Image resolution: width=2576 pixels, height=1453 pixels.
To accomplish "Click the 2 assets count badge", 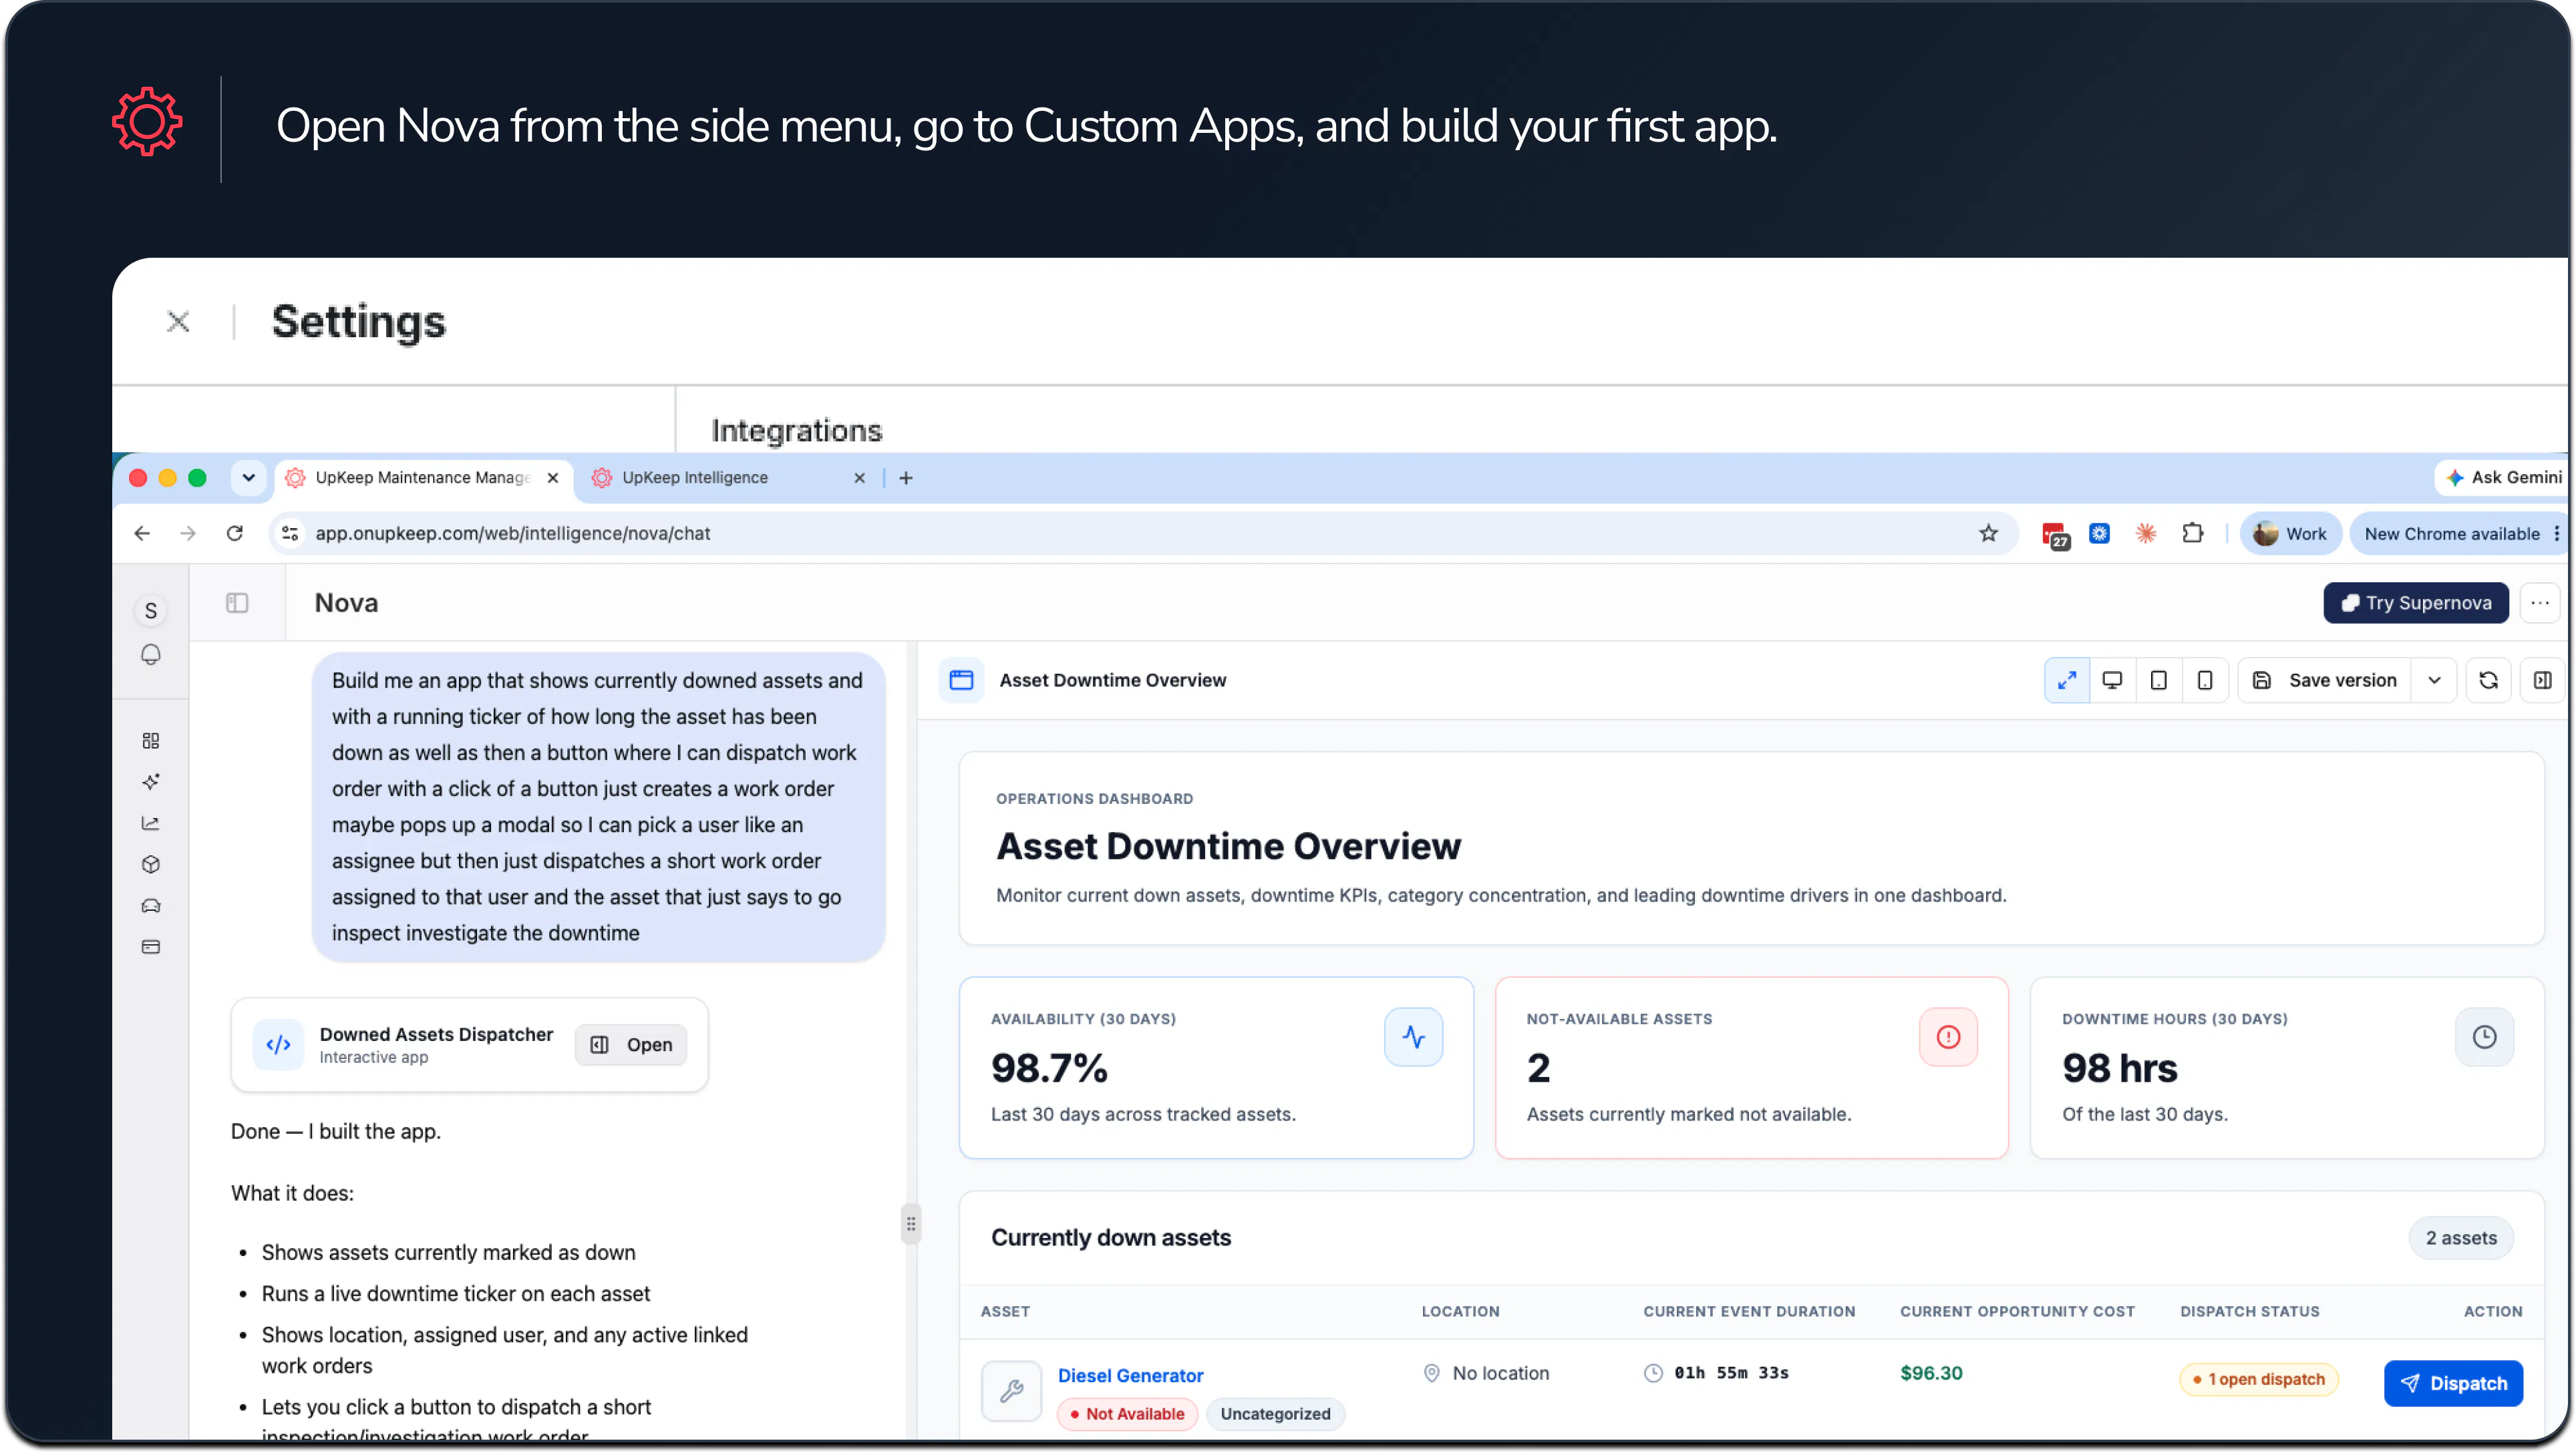I will pyautogui.click(x=2460, y=1237).
